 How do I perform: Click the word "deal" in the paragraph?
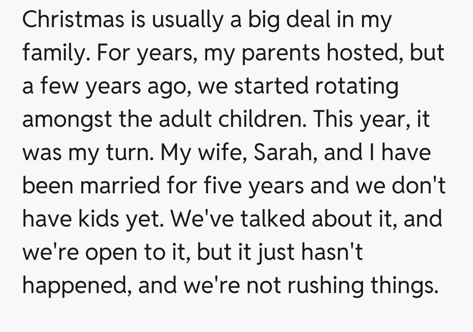(x=316, y=20)
